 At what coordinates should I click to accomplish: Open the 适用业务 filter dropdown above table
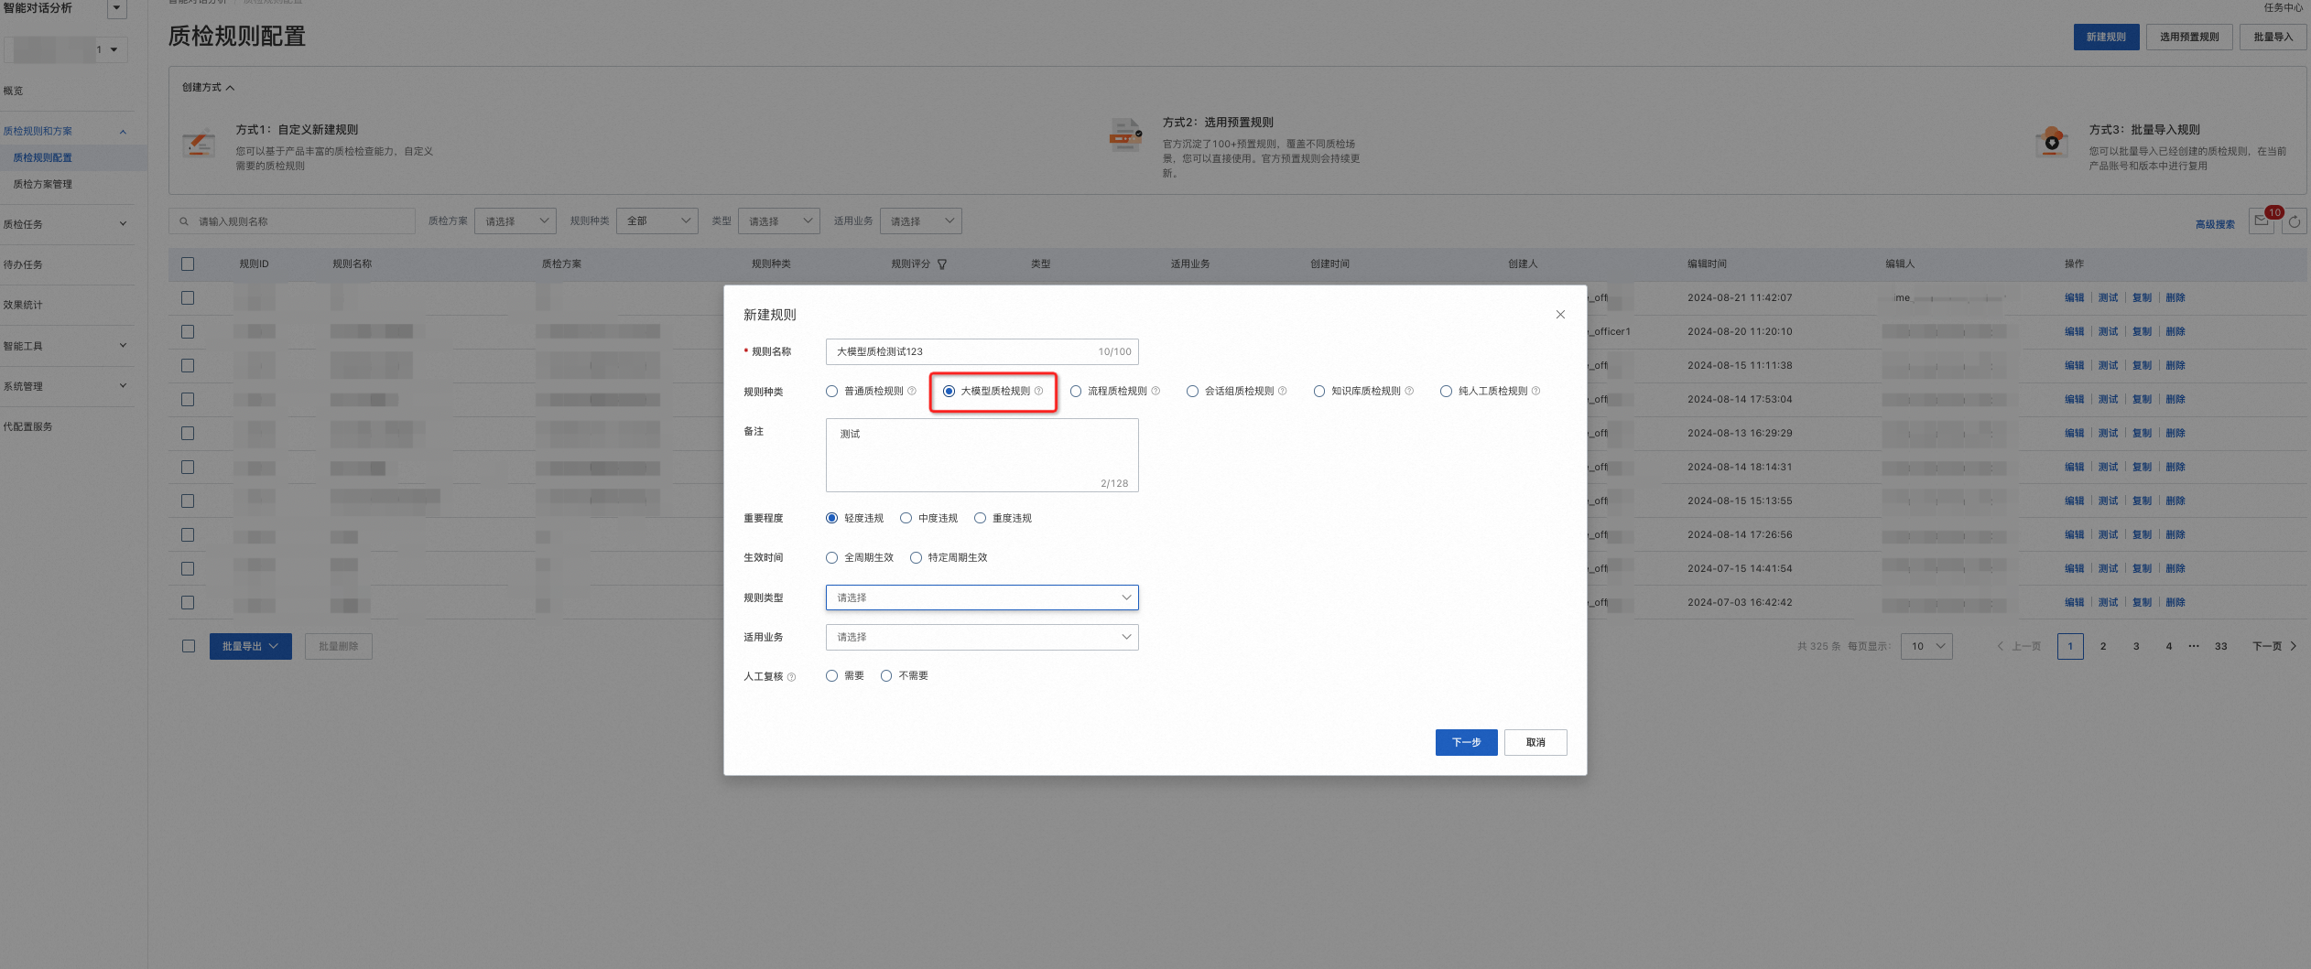coord(920,221)
